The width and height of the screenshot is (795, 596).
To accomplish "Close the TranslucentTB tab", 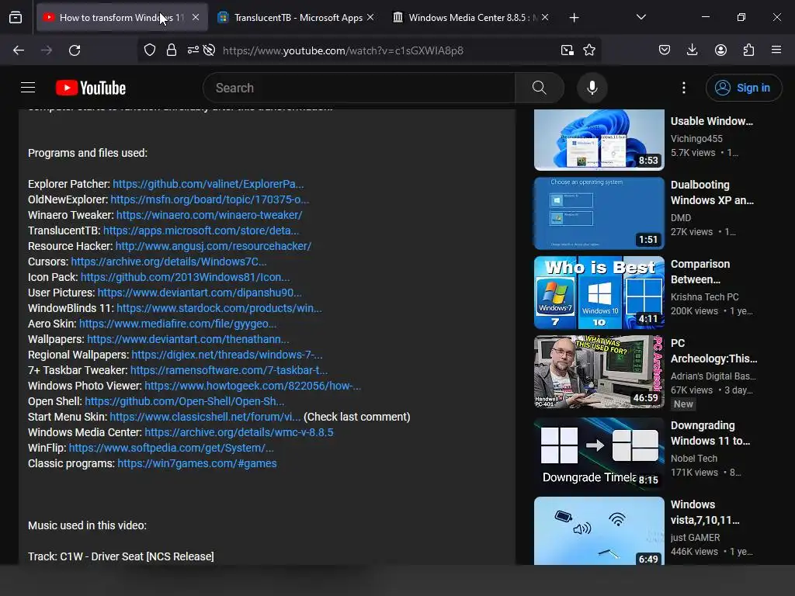I will click(x=370, y=17).
